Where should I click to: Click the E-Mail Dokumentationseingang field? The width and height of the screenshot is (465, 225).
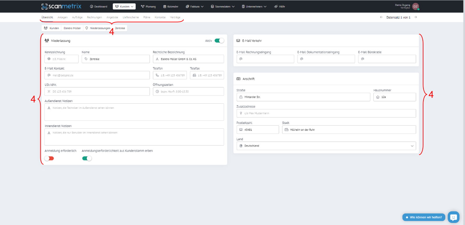326,59
